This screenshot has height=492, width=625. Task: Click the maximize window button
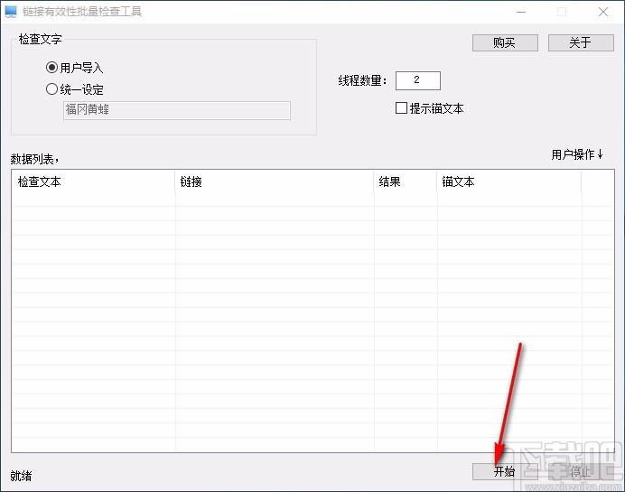tap(562, 12)
